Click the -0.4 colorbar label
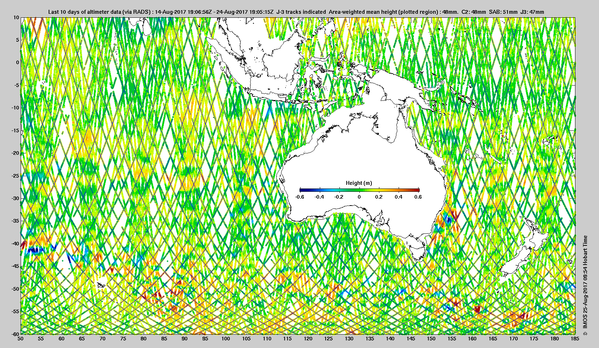 tap(319, 197)
